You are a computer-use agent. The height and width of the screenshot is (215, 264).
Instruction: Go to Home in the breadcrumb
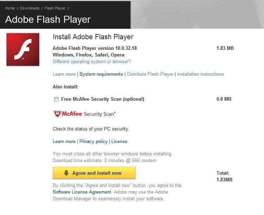coord(10,8)
